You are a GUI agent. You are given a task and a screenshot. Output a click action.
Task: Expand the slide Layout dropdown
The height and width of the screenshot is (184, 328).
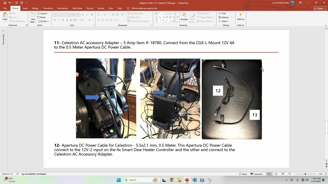(x=43, y=13)
